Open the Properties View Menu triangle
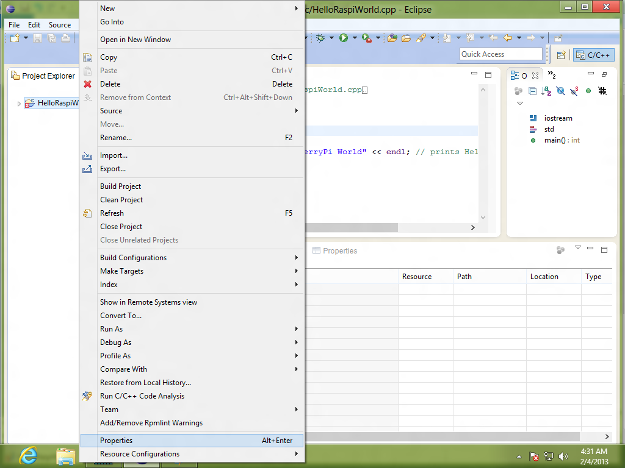625x468 pixels. pos(578,247)
